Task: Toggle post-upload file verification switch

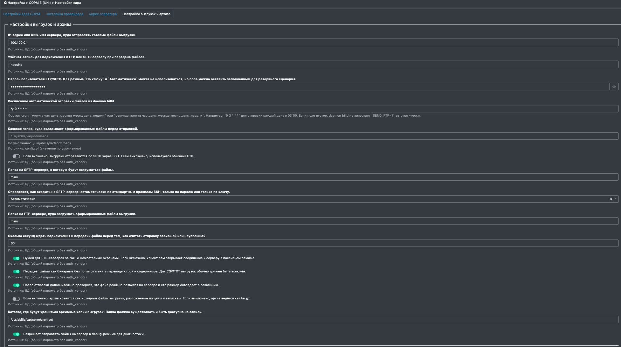Action: pyautogui.click(x=16, y=285)
